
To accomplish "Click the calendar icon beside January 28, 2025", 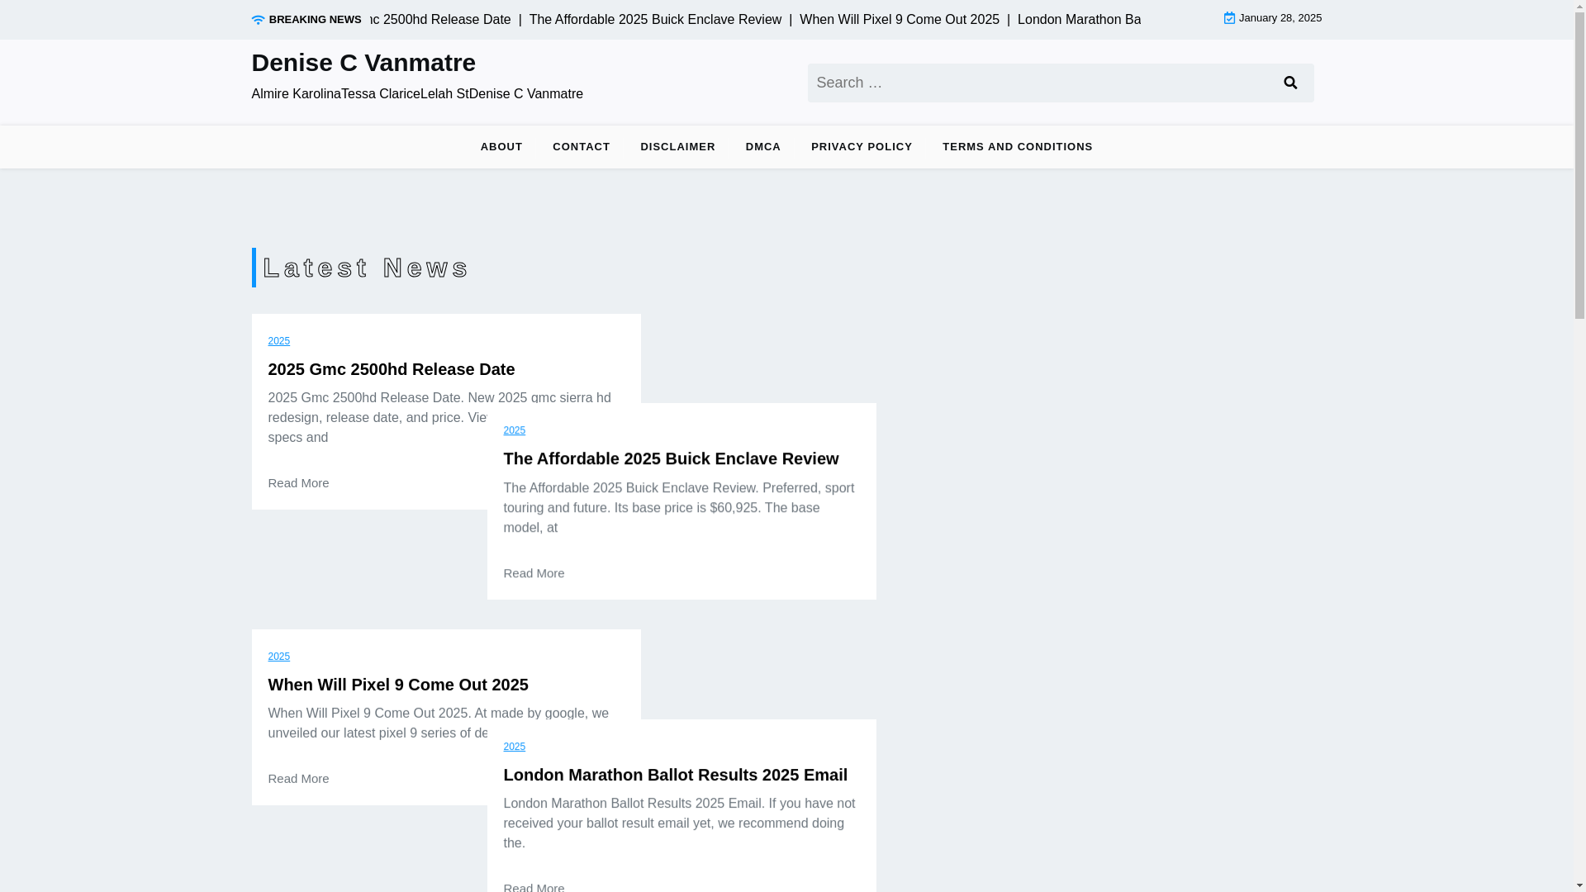I will tap(1229, 18).
